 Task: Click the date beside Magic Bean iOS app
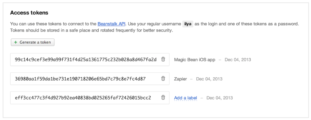[238, 60]
